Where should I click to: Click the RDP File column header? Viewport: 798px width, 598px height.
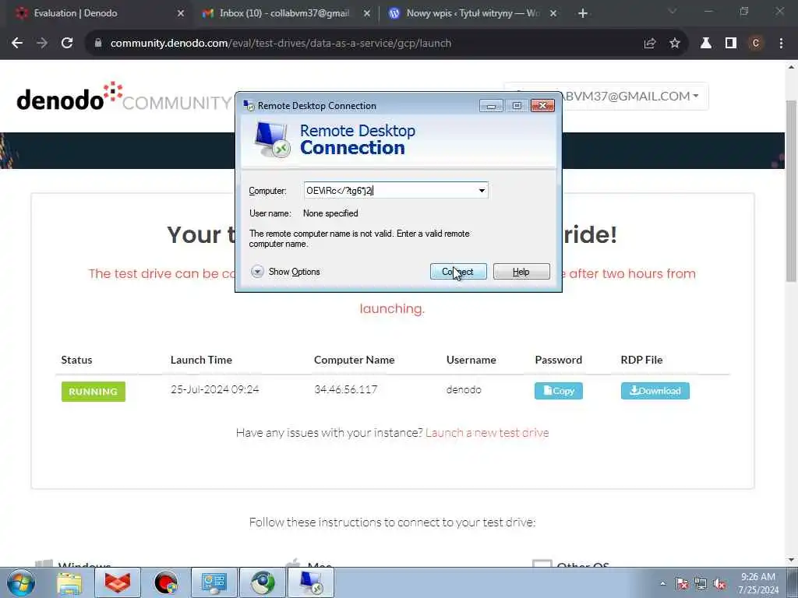click(642, 360)
